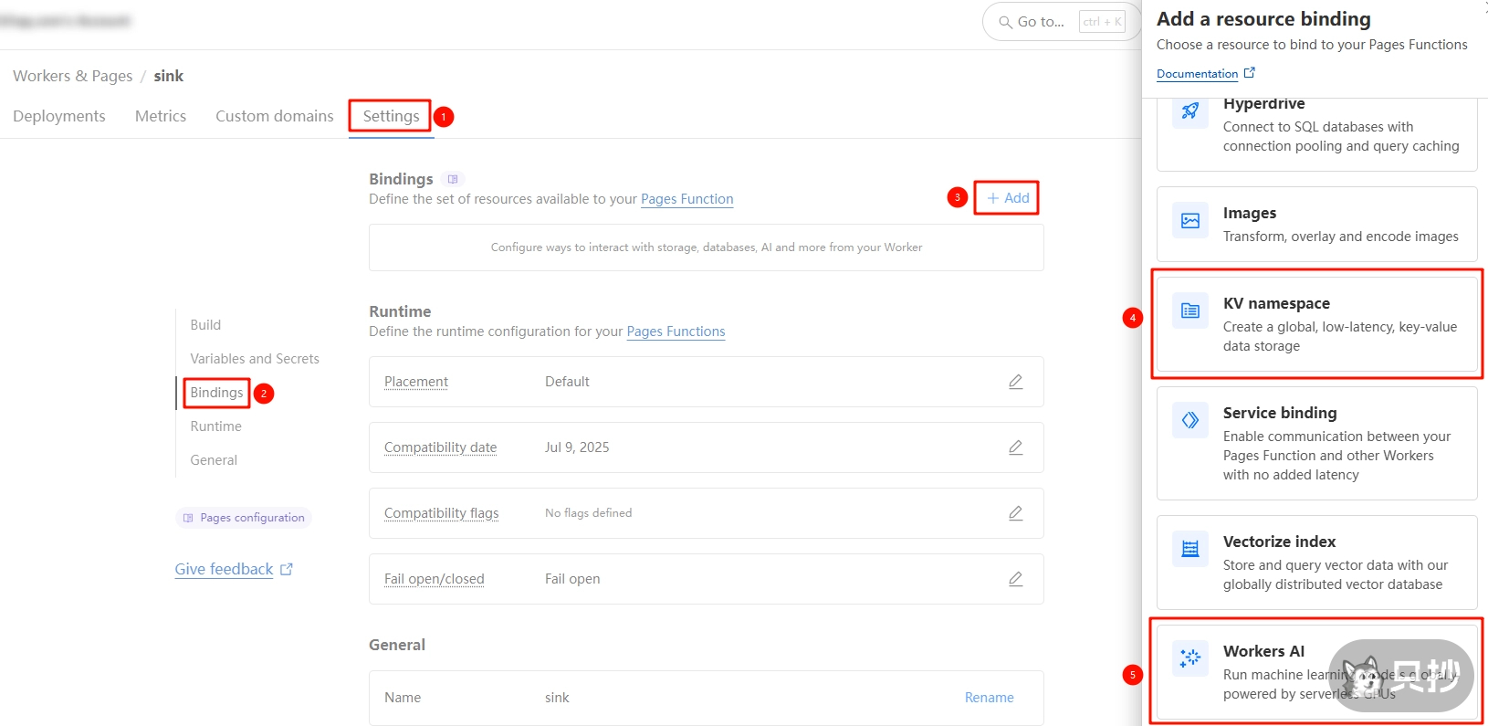Click the Hyperdrive rocket icon

tap(1190, 111)
